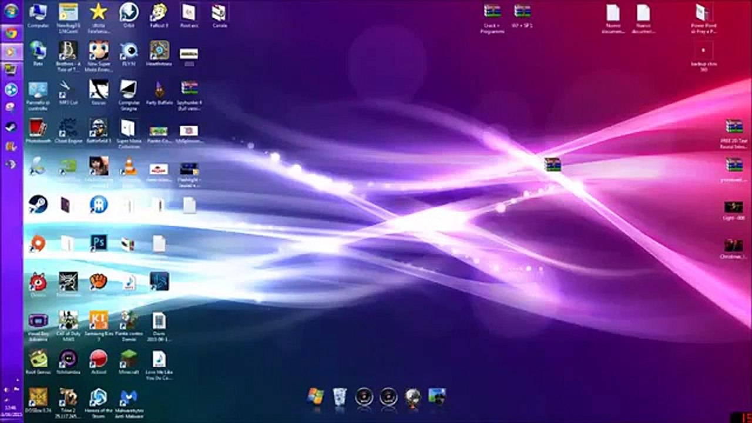Screen dimensions: 752x423
Task: Launch the Trine 2 shortcut
Action: pos(68,402)
